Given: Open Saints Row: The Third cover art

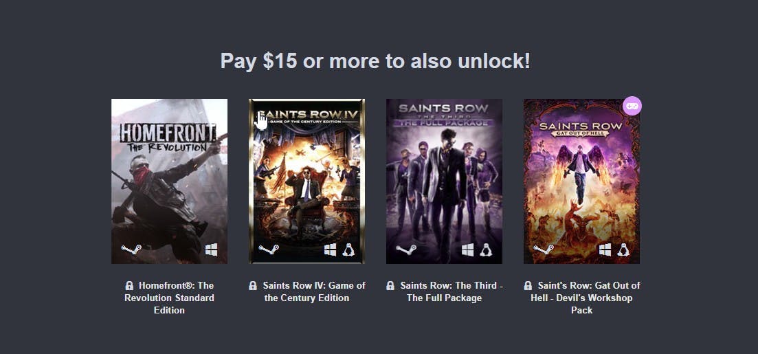Looking at the screenshot, I should 444,181.
